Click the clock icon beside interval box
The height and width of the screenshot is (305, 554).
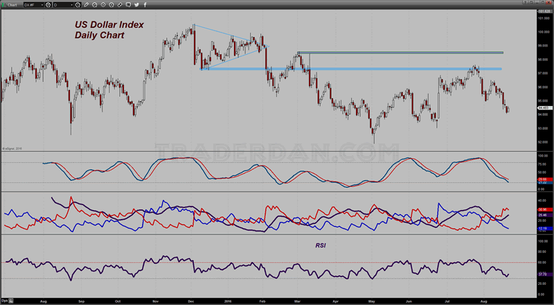click(x=78, y=4)
